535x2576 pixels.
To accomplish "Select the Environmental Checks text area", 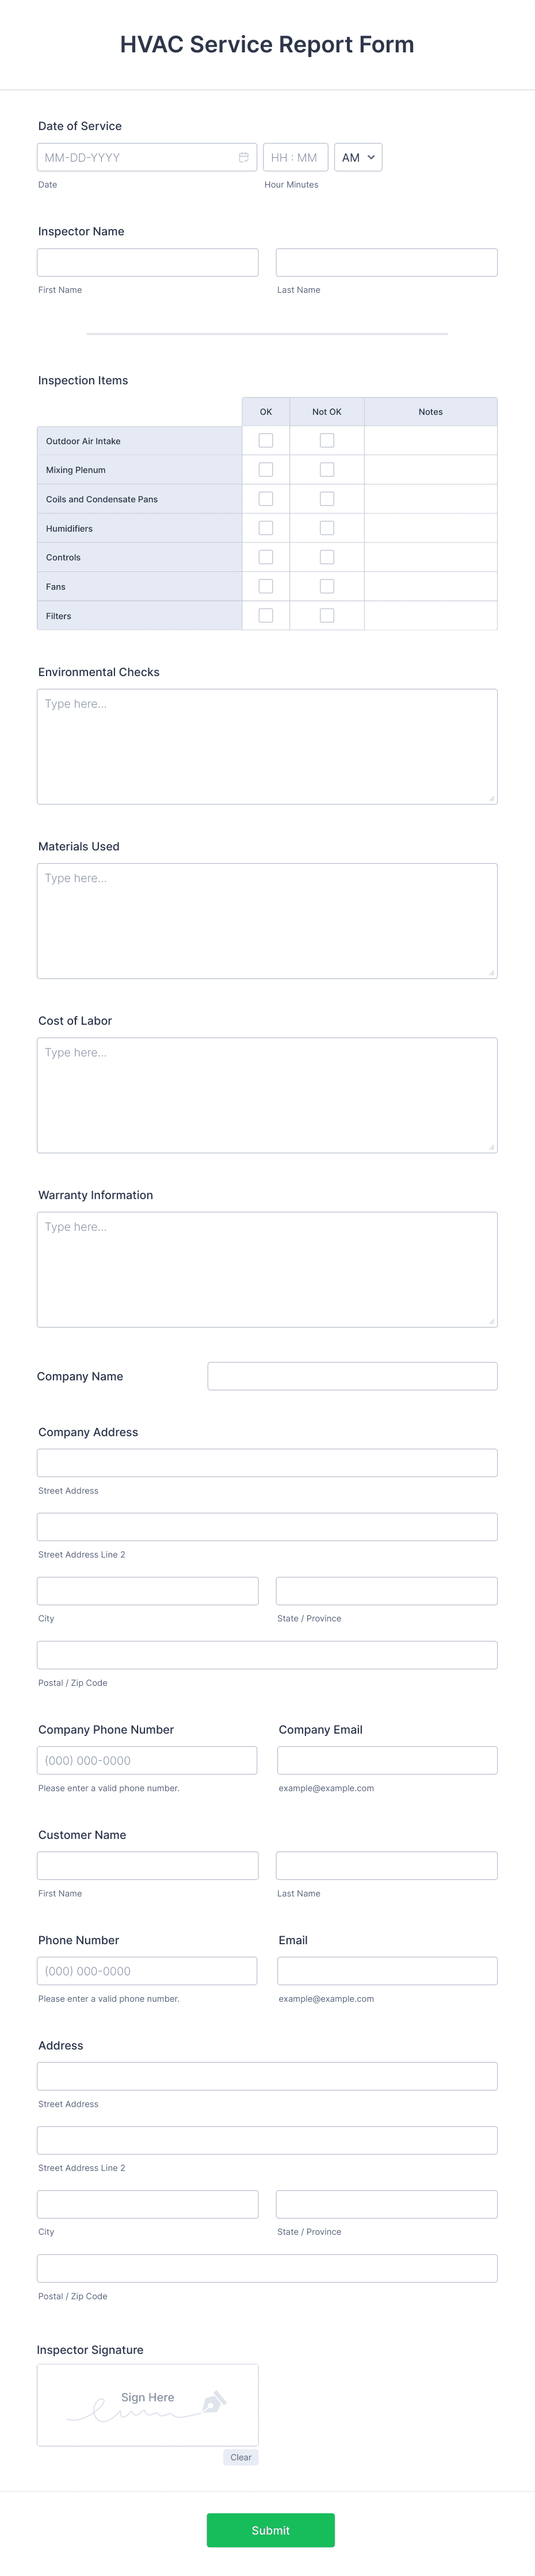I will tap(267, 746).
